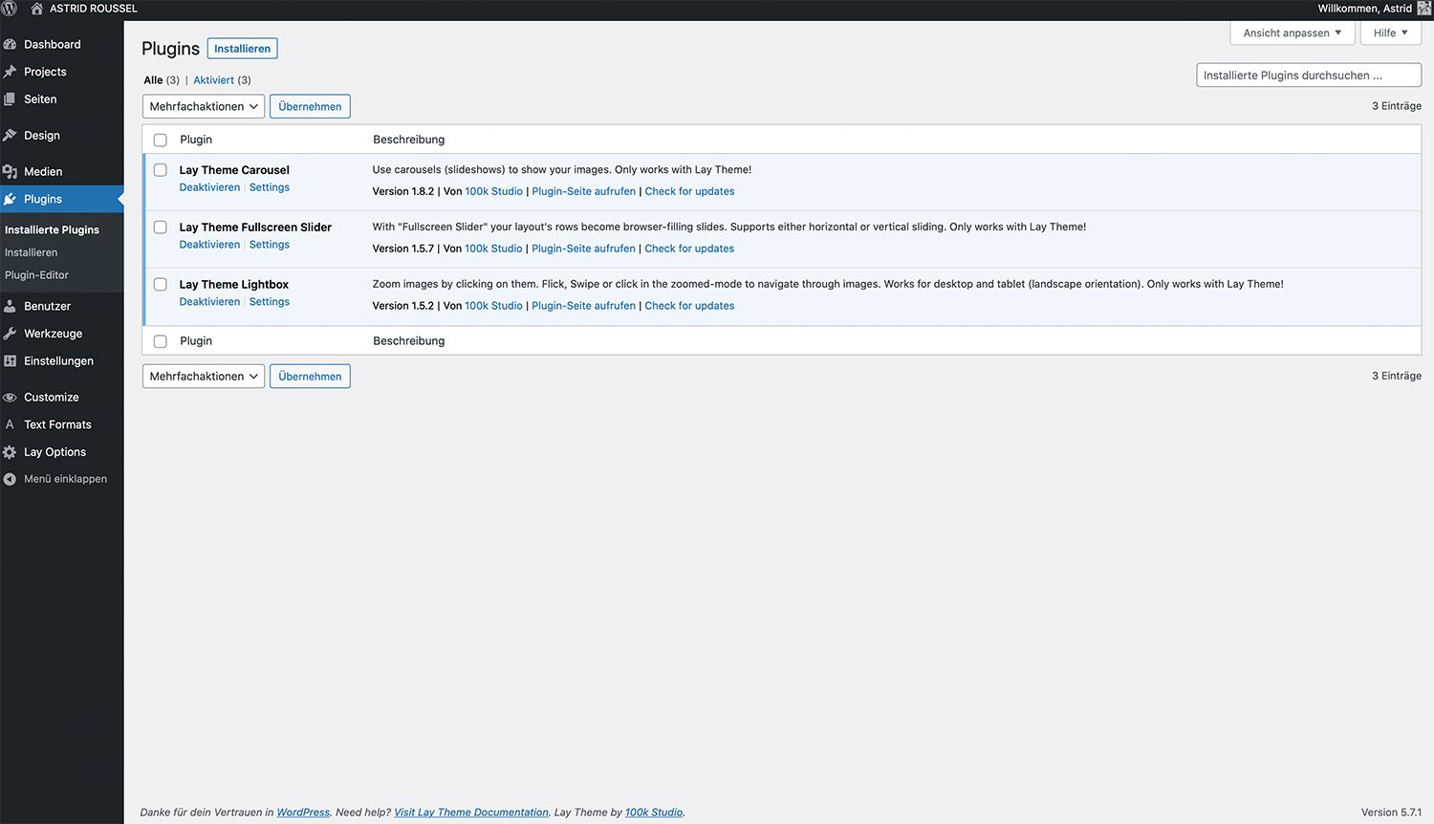Open the Ansicht anpassen panel
The height and width of the screenshot is (824, 1434).
point(1291,32)
